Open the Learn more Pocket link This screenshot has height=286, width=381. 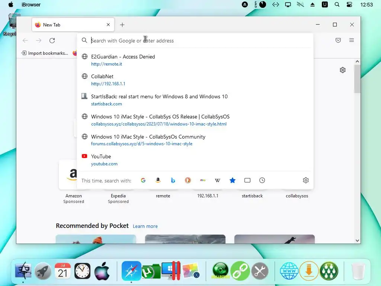click(145, 226)
